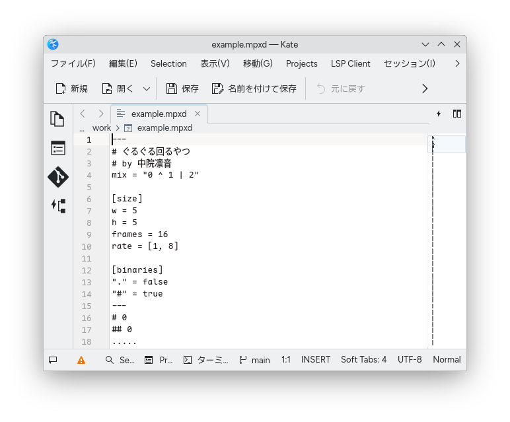Open the Soft Tabs: 4 indentation dropdown
This screenshot has width=510, height=422.
coord(363,360)
